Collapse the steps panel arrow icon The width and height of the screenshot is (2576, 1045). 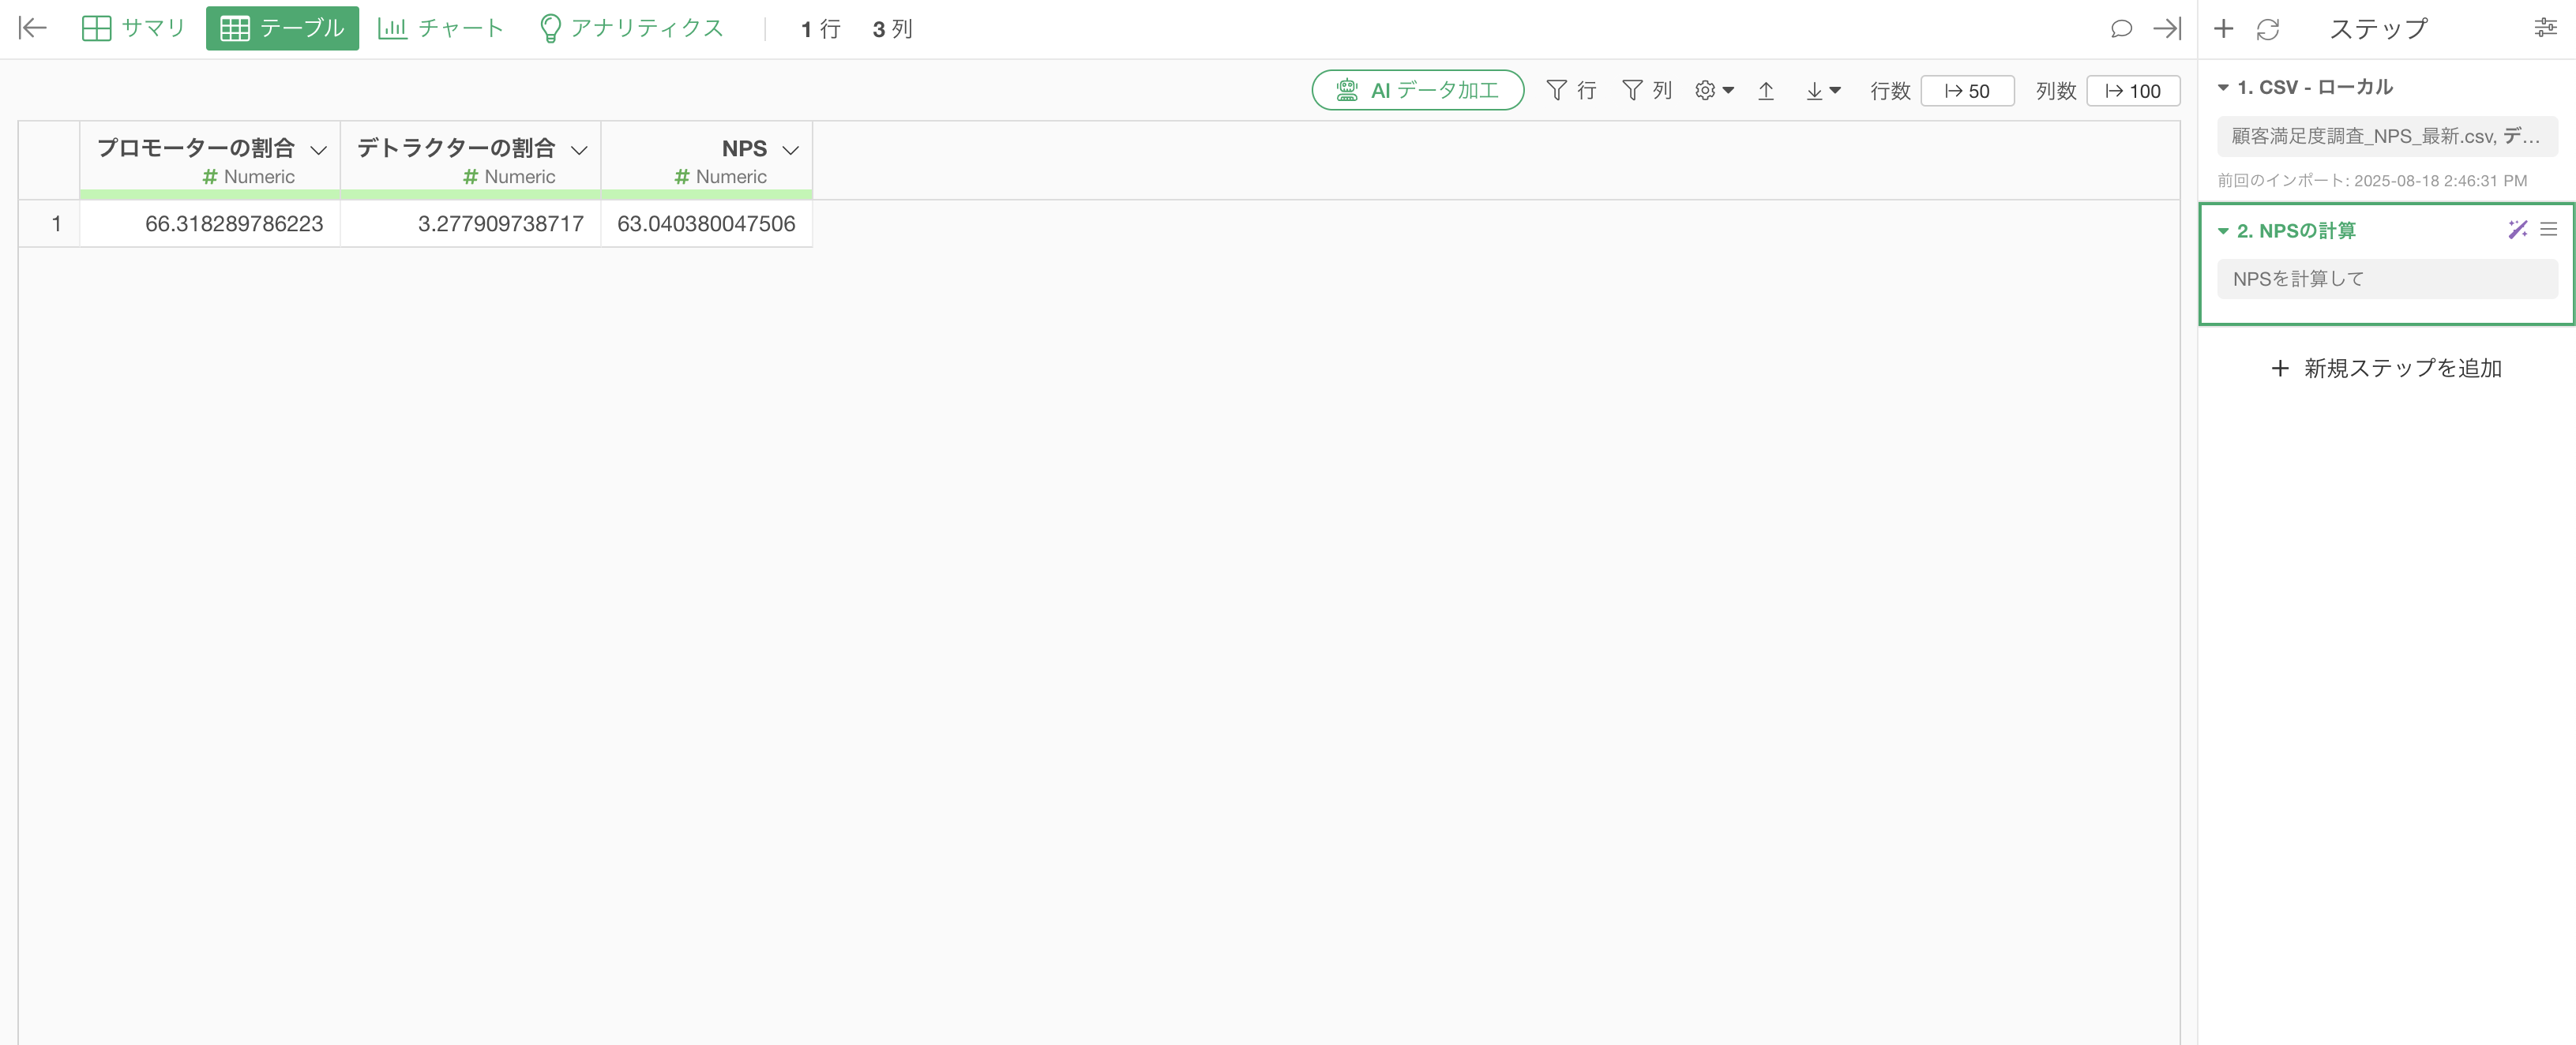(2166, 28)
